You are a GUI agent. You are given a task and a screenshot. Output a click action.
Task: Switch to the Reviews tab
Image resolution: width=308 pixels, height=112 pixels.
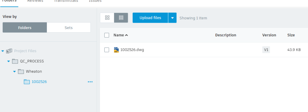[x=35, y=1]
